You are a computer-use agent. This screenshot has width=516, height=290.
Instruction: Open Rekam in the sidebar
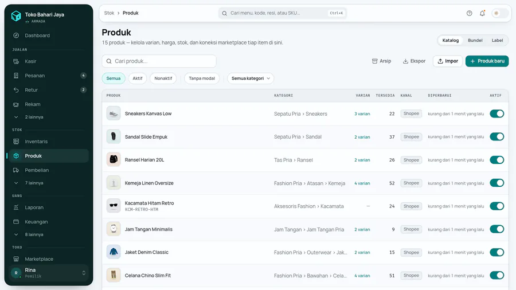[49, 104]
